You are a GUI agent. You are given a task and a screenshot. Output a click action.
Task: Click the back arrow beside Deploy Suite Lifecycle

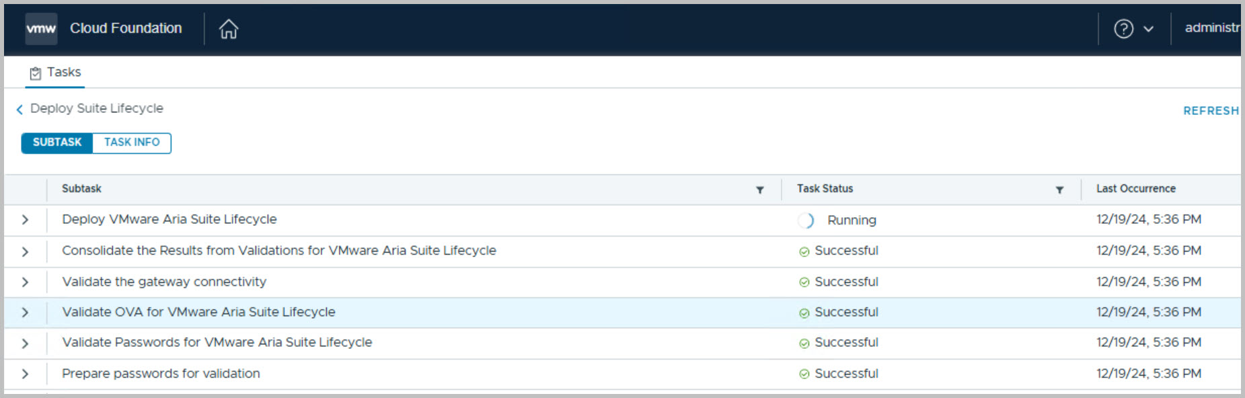[x=20, y=109]
